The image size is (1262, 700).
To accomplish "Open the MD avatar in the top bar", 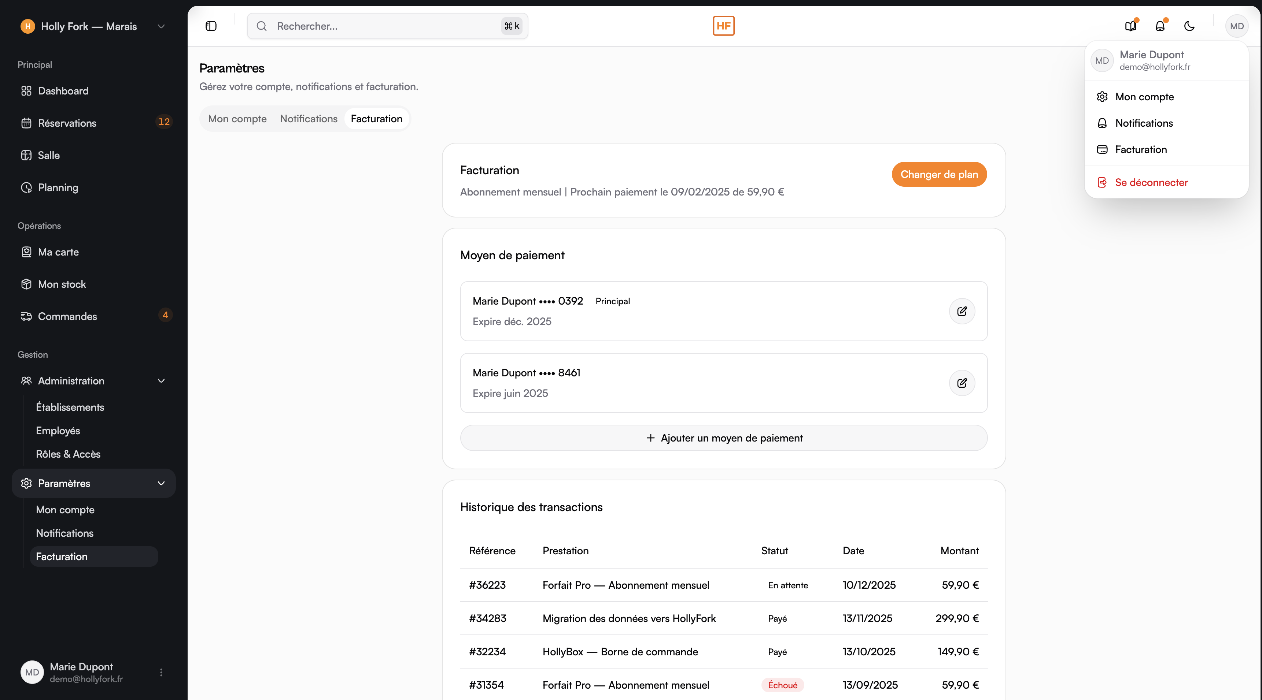I will 1236,26.
